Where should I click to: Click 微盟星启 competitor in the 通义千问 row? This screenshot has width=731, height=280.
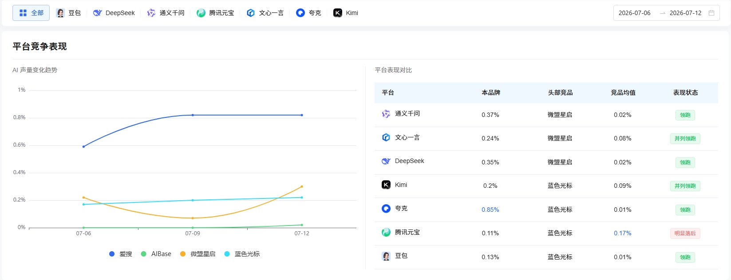click(560, 115)
